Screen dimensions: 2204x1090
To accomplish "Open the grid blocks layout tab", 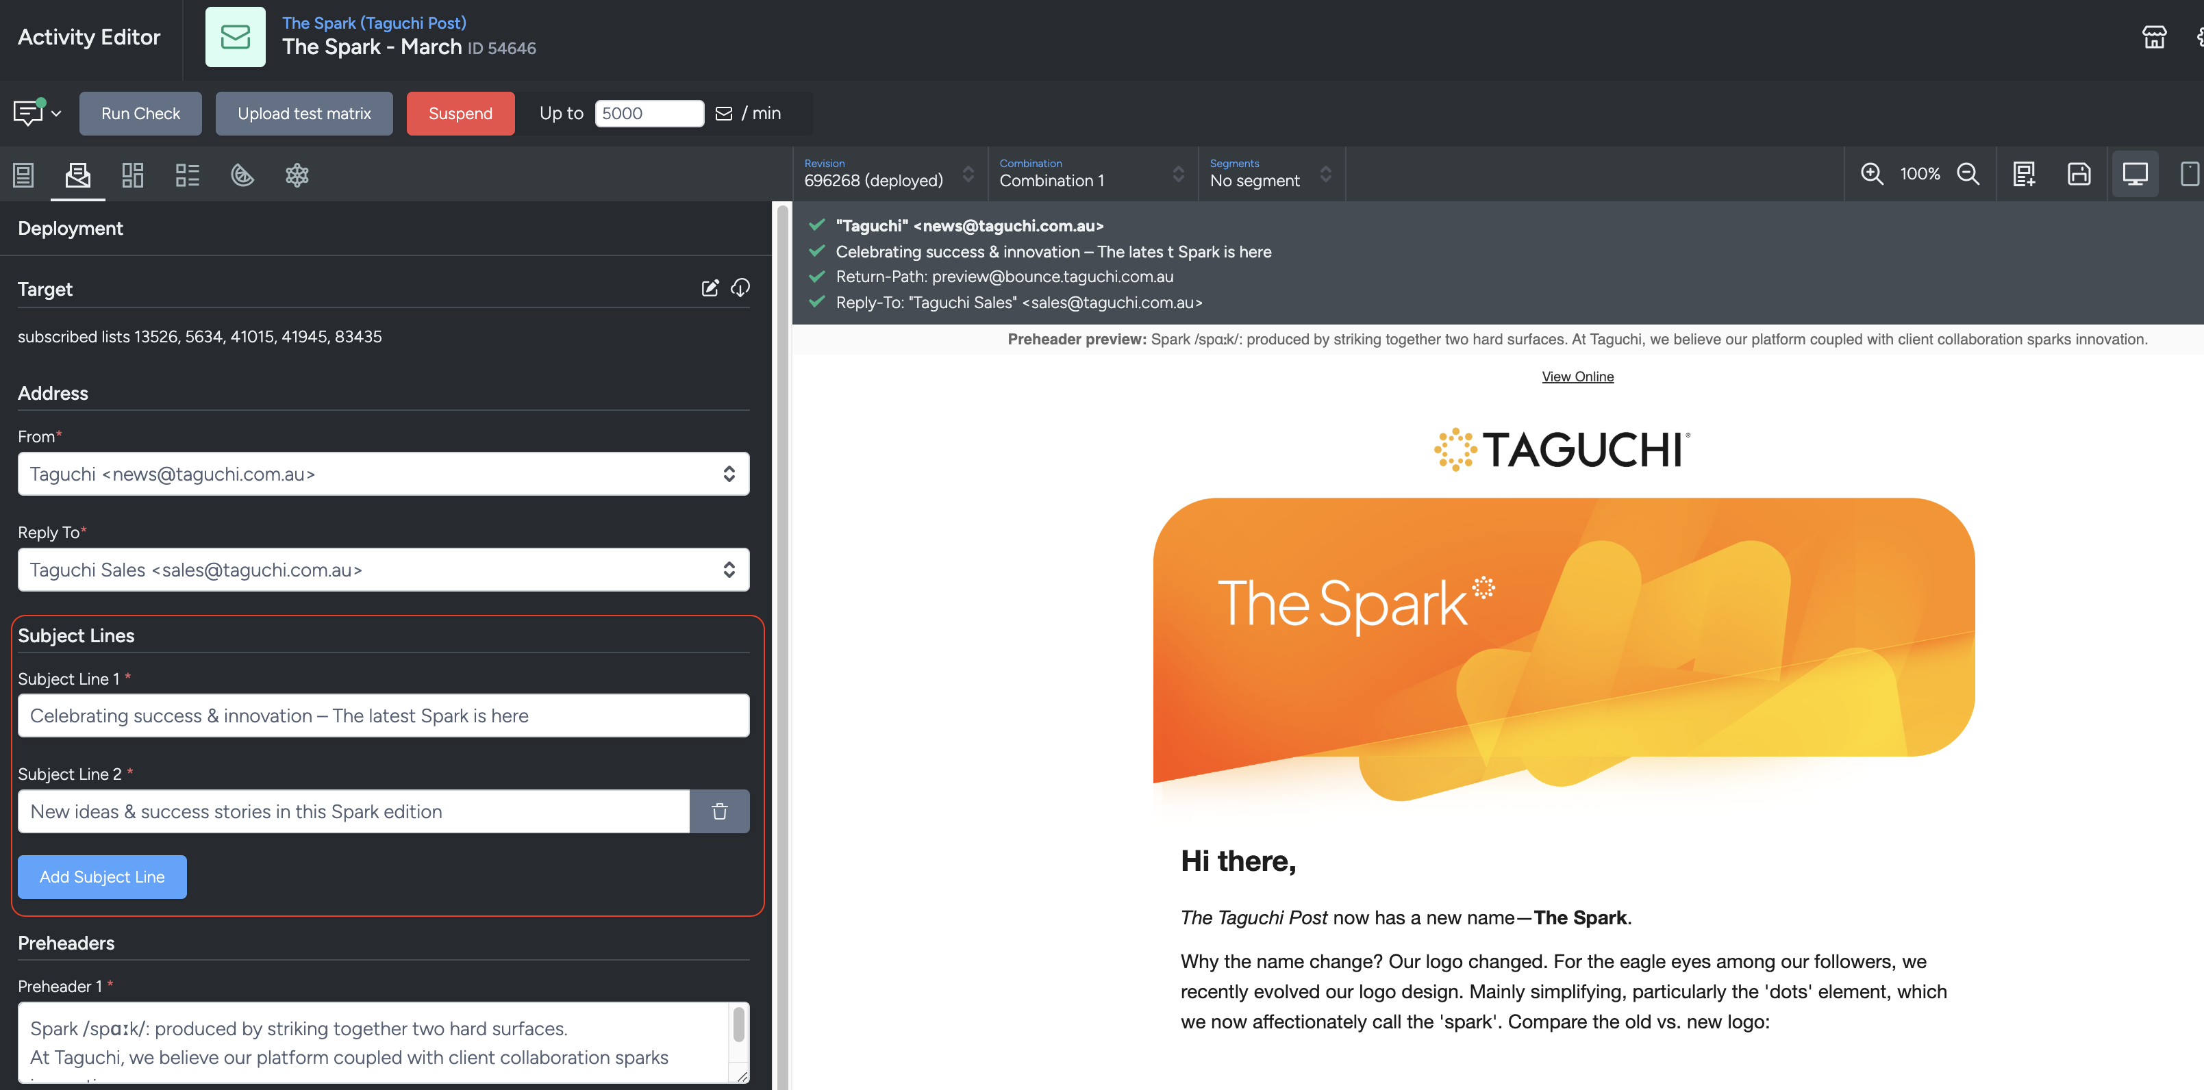I will pyautogui.click(x=133, y=175).
